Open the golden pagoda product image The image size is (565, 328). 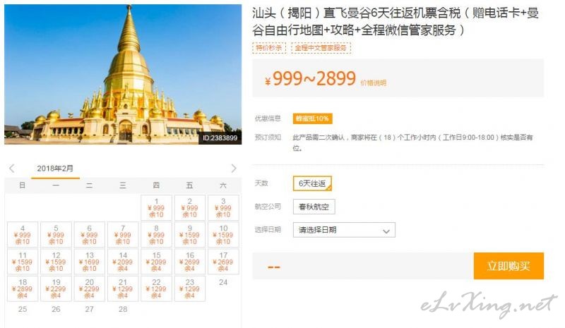click(123, 75)
